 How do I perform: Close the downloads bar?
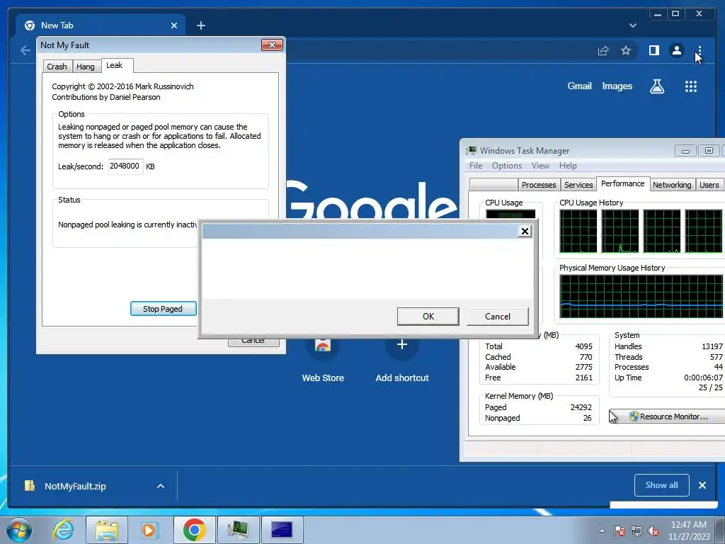(702, 485)
